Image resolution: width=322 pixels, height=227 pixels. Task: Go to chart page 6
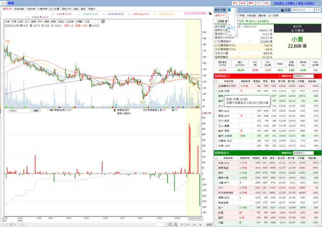(x=23, y=225)
